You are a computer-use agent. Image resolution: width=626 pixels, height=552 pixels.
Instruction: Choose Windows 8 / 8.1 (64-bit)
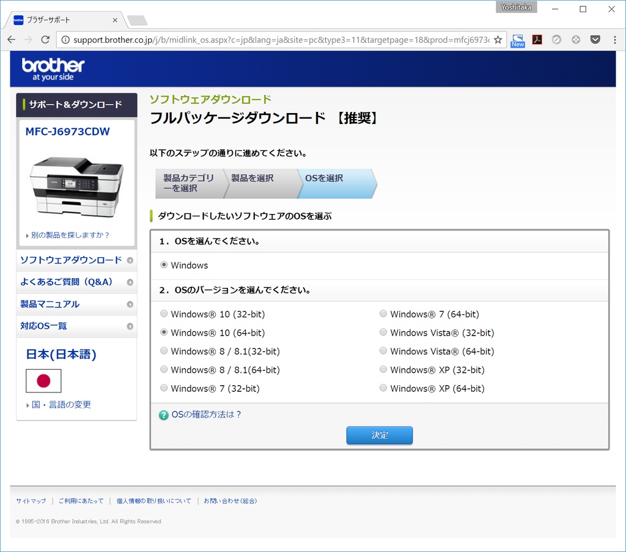click(x=164, y=369)
